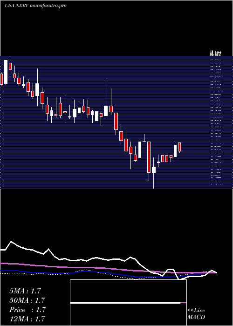Select the 12MA : 1.7 readout
The image size is (233, 326).
point(27,319)
